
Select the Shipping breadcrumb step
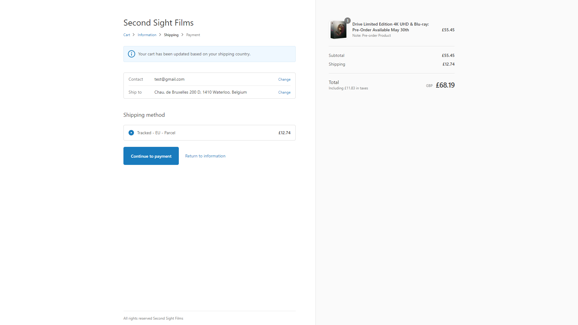point(171,35)
